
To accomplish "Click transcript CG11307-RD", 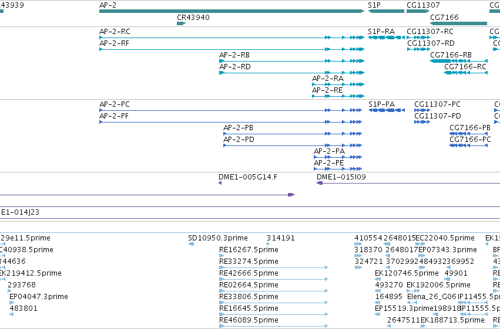I will 431,43.
